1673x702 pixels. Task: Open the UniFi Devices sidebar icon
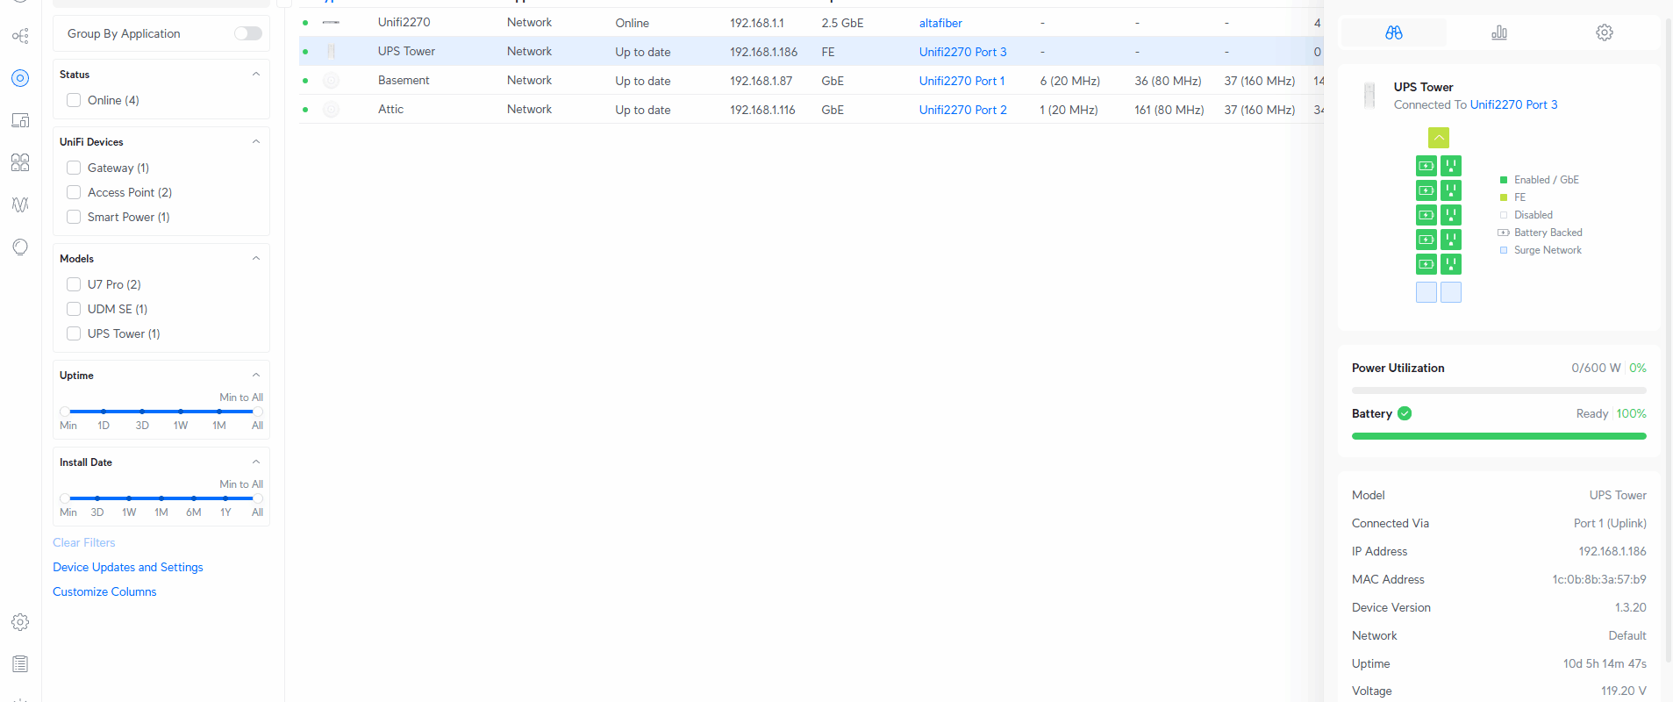pyautogui.click(x=20, y=78)
